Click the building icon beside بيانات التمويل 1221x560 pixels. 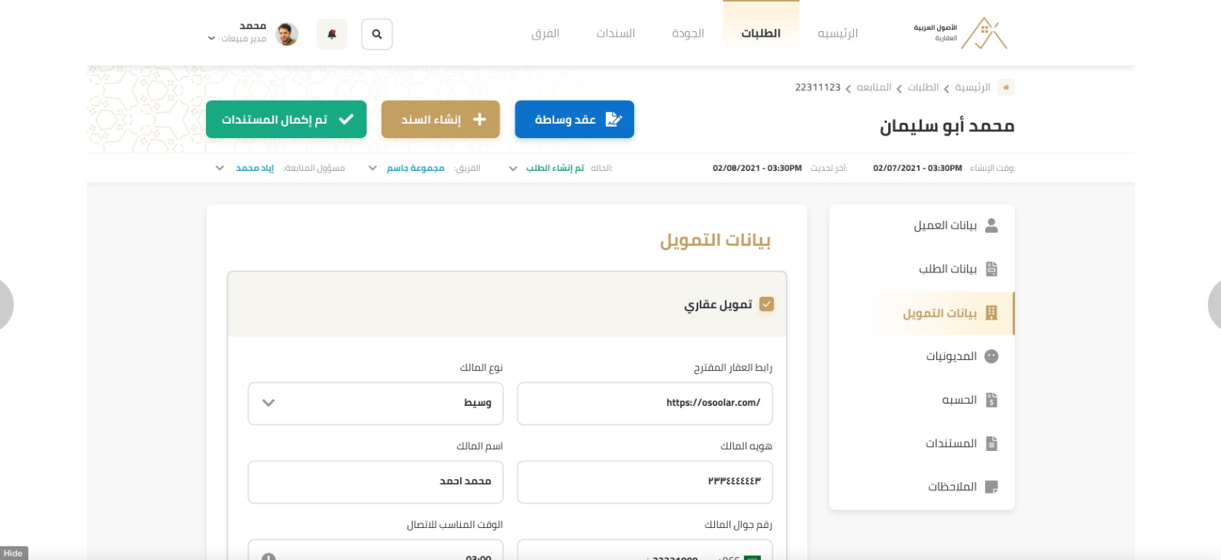click(991, 313)
